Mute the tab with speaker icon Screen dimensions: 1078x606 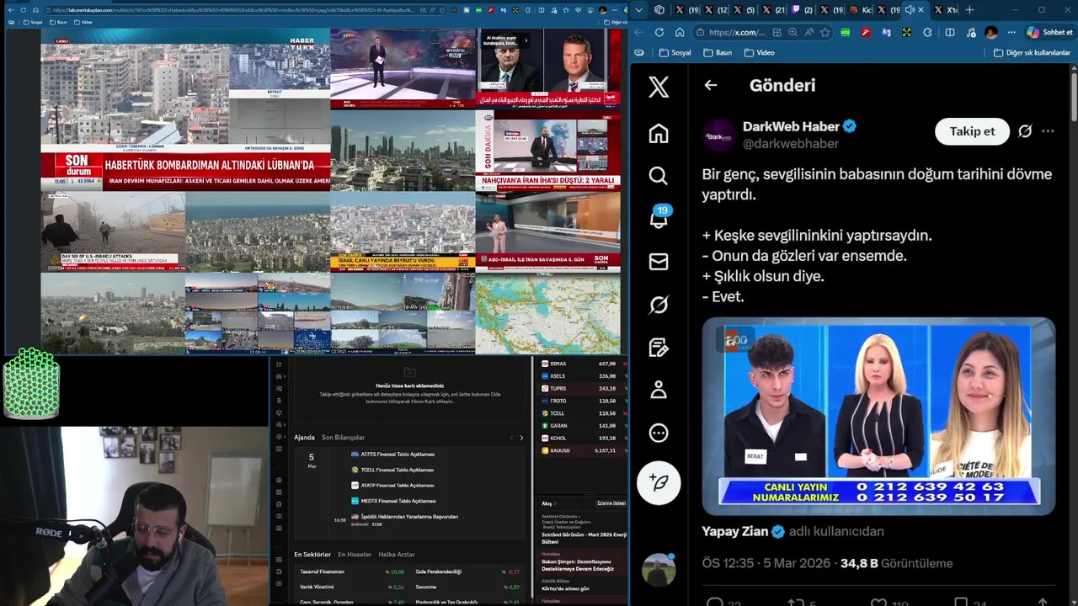(910, 10)
